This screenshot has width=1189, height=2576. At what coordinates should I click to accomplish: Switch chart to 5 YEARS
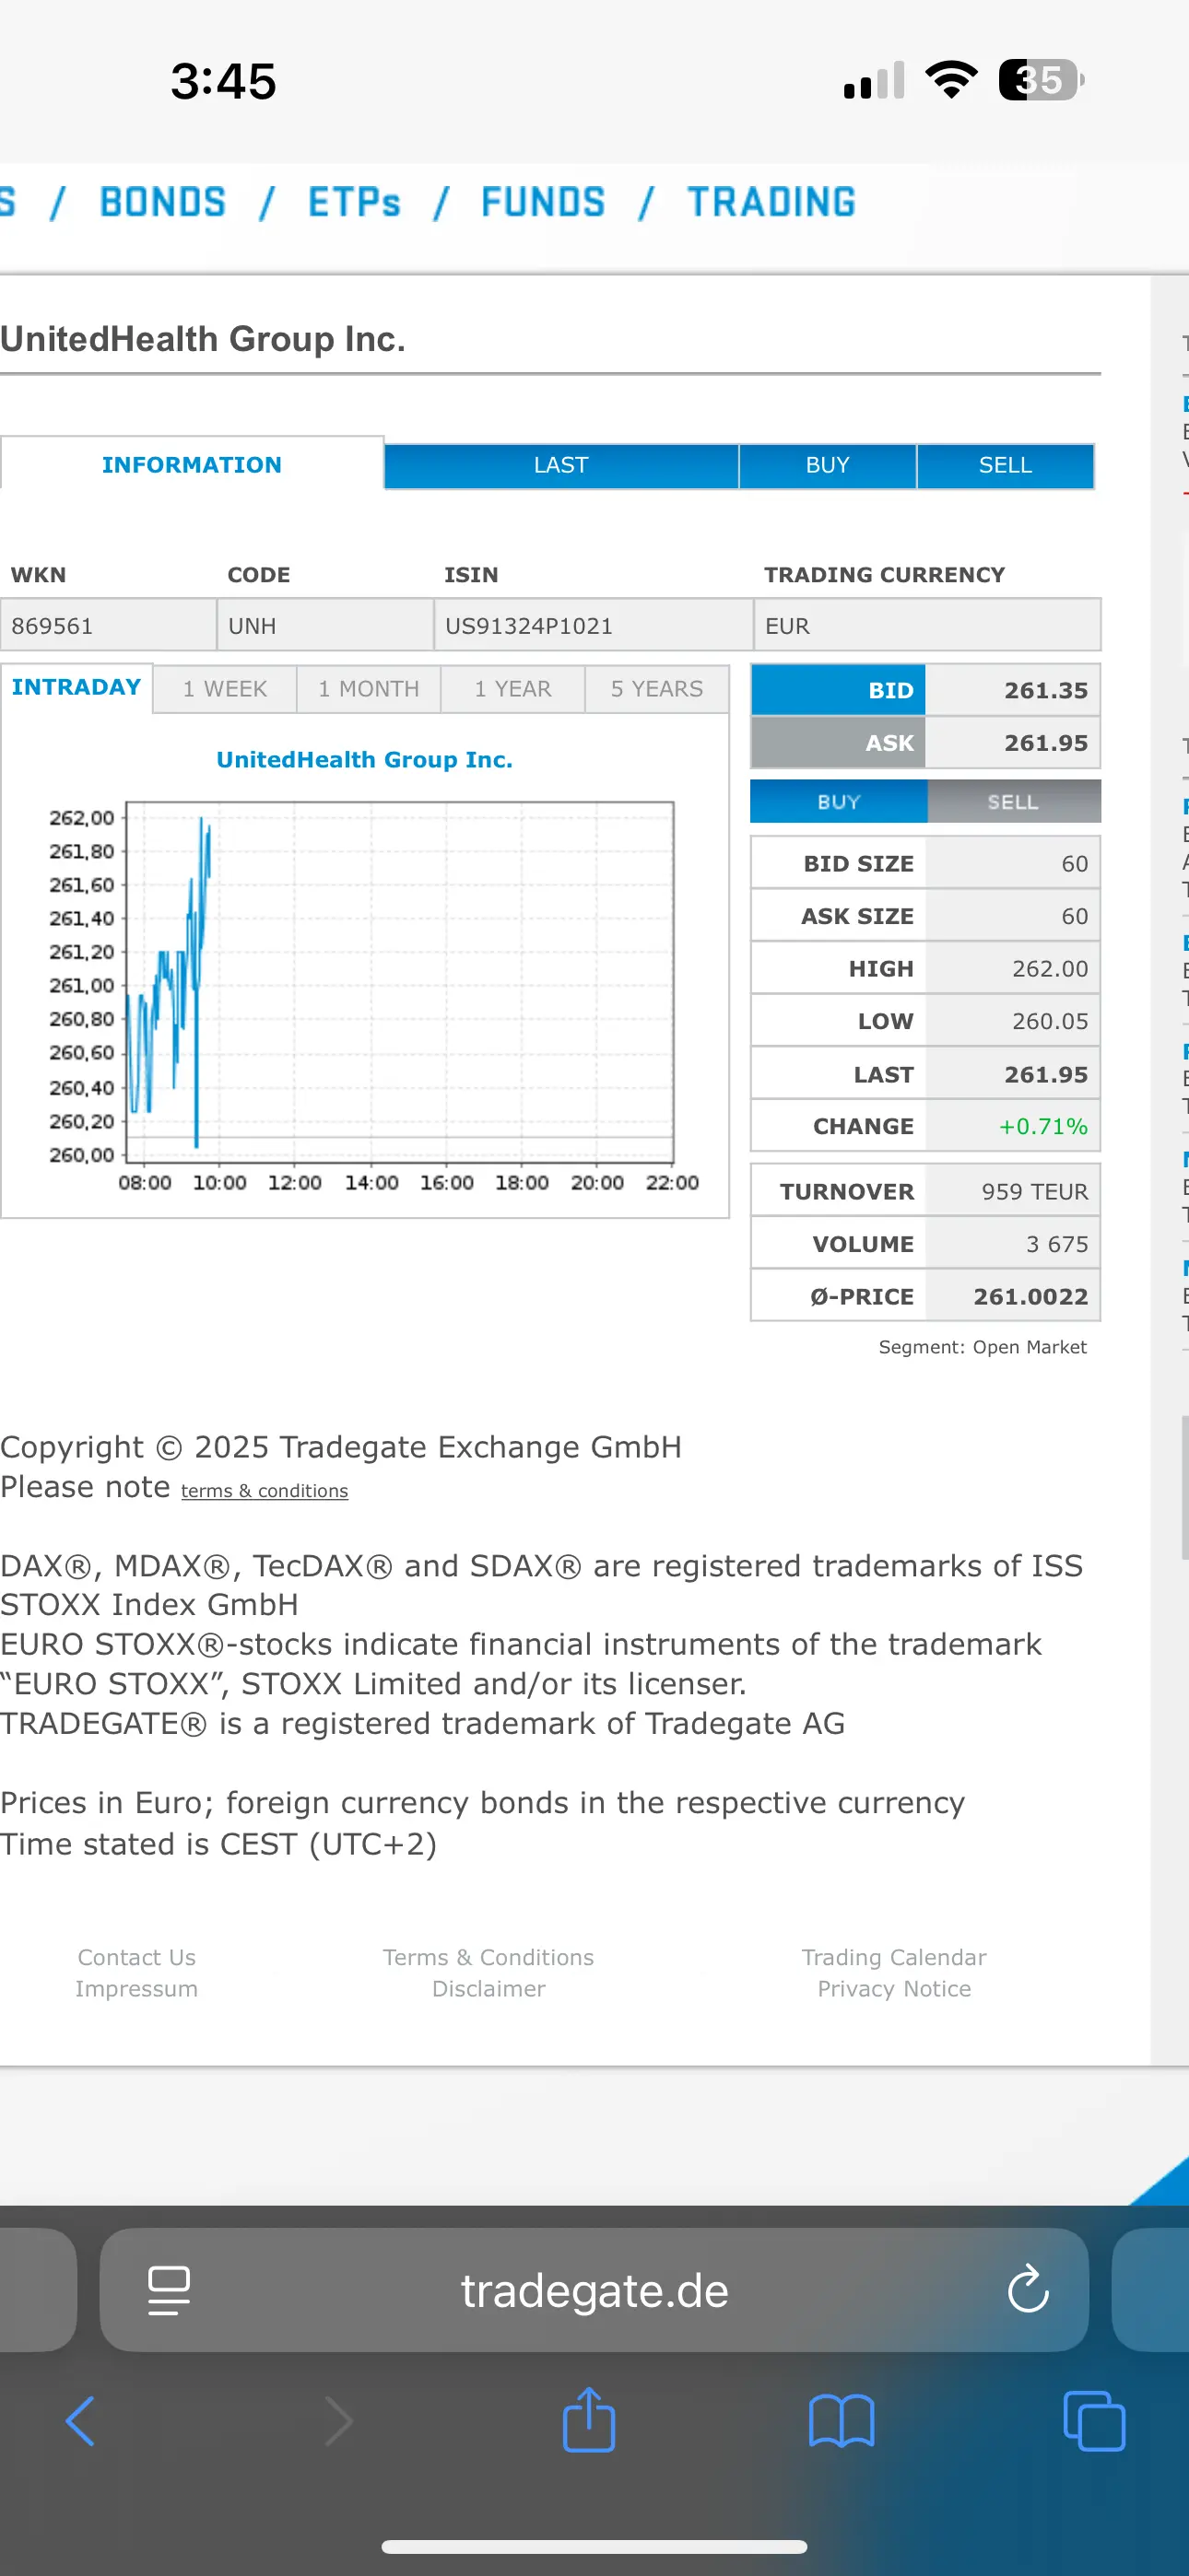coord(656,689)
